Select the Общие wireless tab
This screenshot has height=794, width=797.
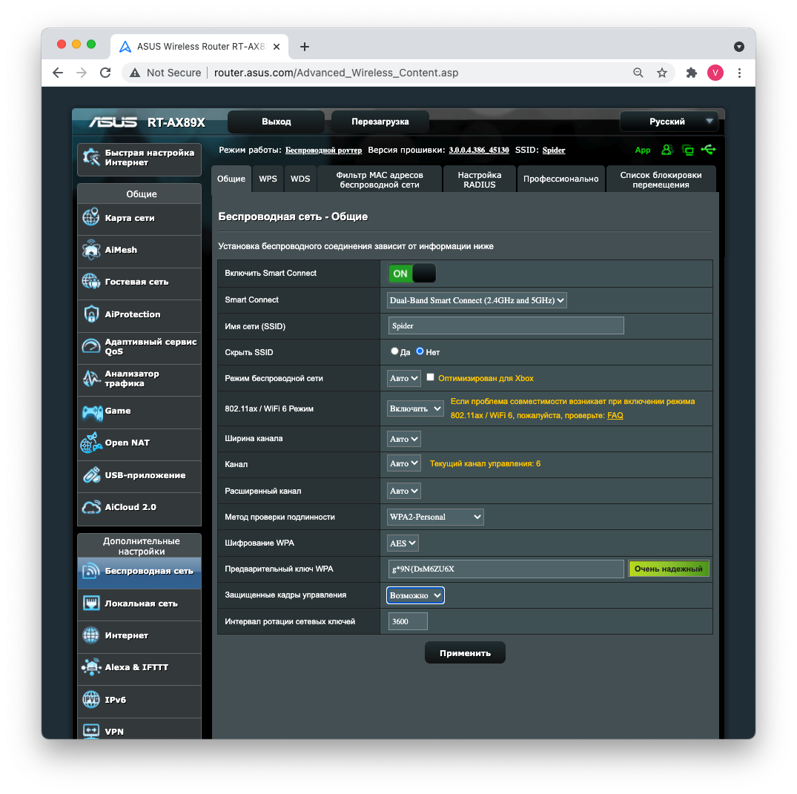click(x=231, y=179)
